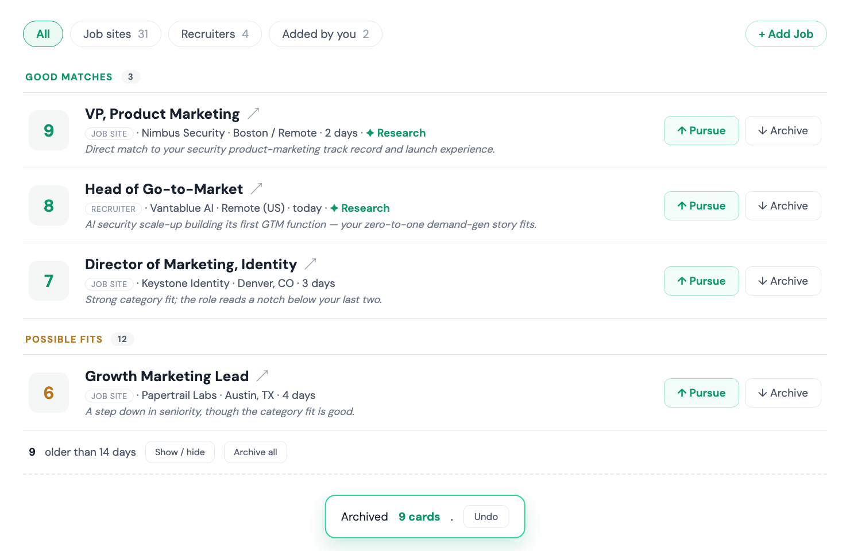850x551 pixels.
Task: Switch to Job sites filter
Action: pos(115,34)
